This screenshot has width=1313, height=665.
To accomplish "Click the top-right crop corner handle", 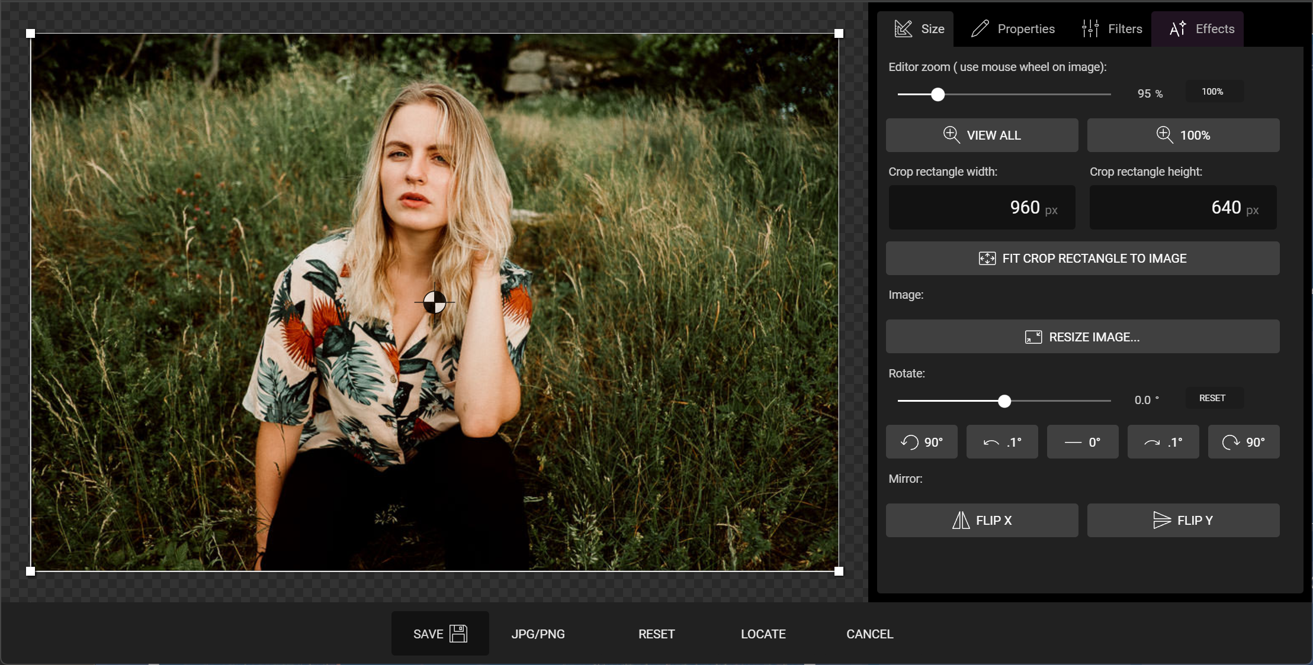I will click(x=839, y=34).
